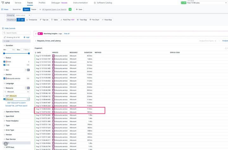Open the Service tab
228x150 pixels.
pyautogui.click(x=18, y=3)
